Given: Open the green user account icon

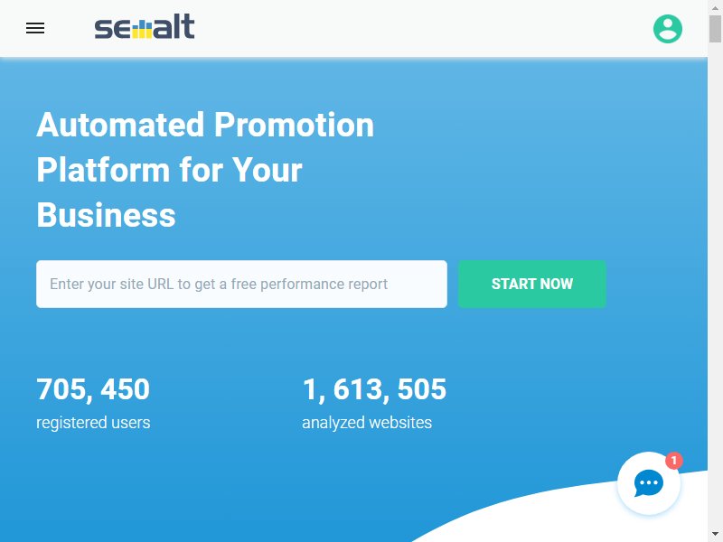Looking at the screenshot, I should pos(668,29).
